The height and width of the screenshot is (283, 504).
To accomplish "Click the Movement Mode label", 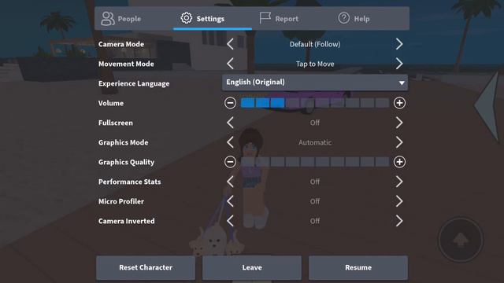I will 126,64.
